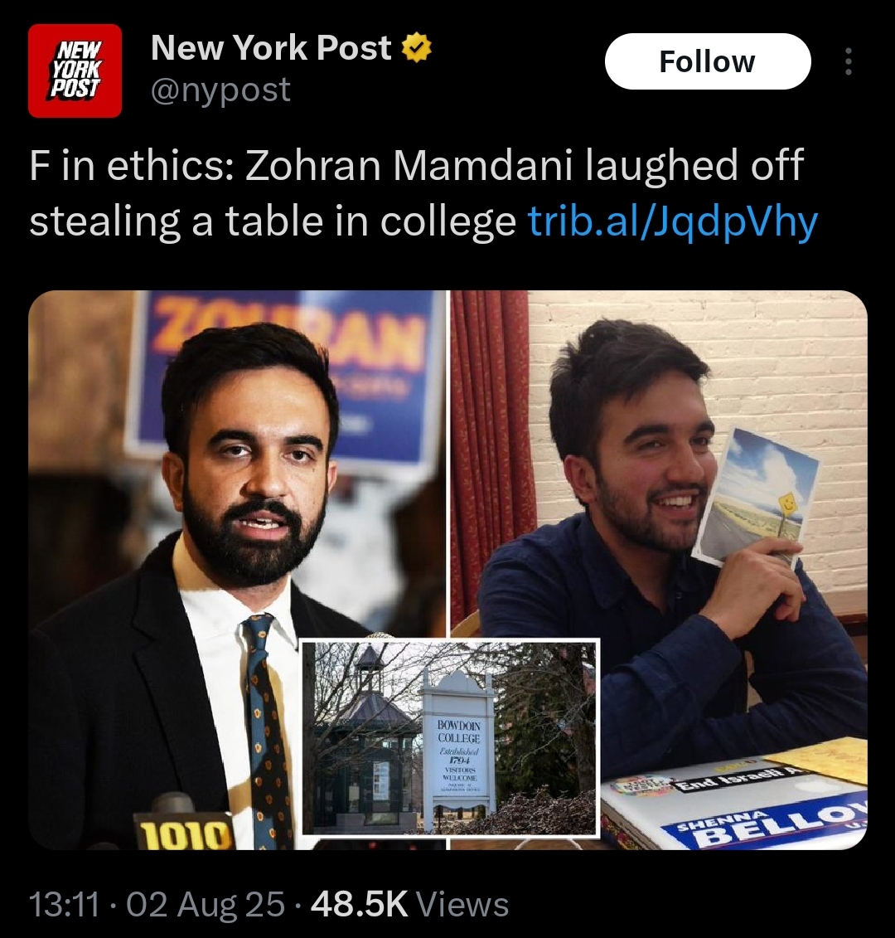Click the gold verified badge
The image size is (895, 938).
tap(416, 48)
